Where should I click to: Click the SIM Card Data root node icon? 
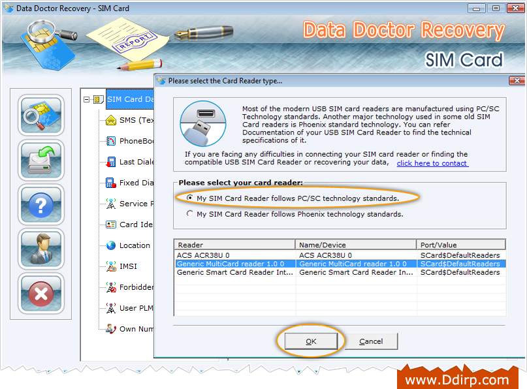point(98,99)
